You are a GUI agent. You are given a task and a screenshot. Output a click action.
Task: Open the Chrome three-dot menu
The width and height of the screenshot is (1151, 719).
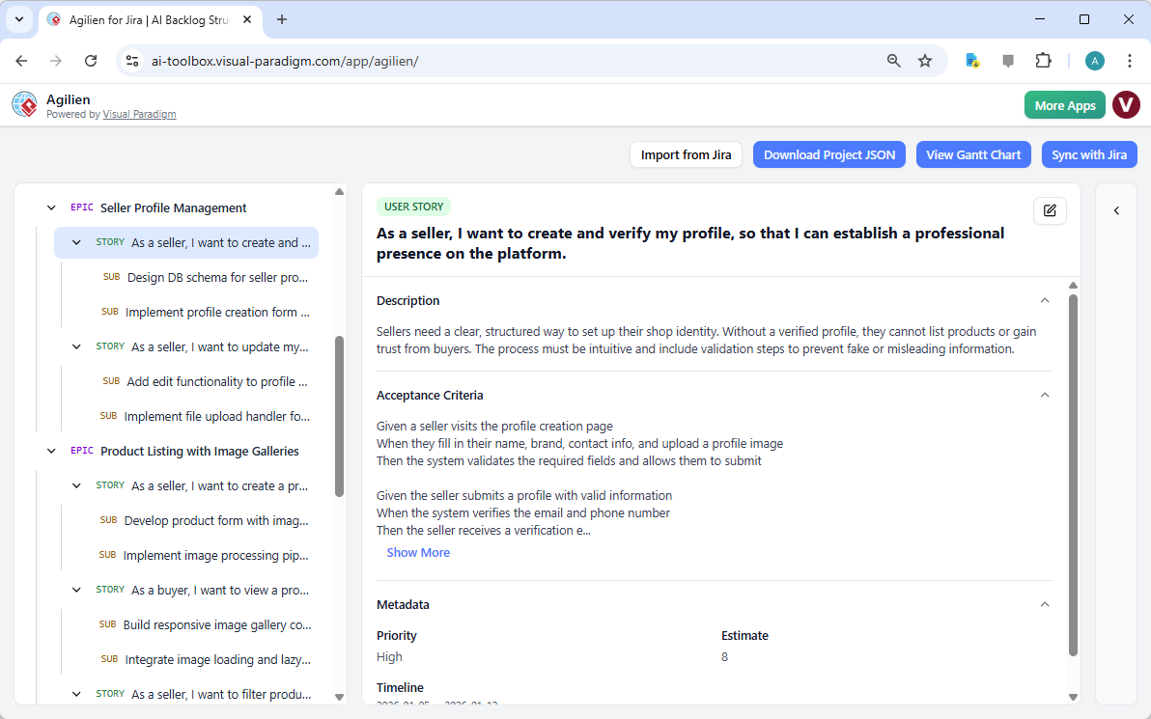coord(1130,60)
